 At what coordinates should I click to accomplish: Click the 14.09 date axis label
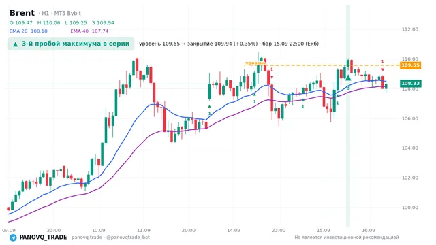click(234, 230)
